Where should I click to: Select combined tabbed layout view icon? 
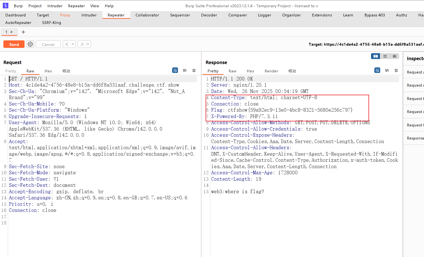pos(394,56)
